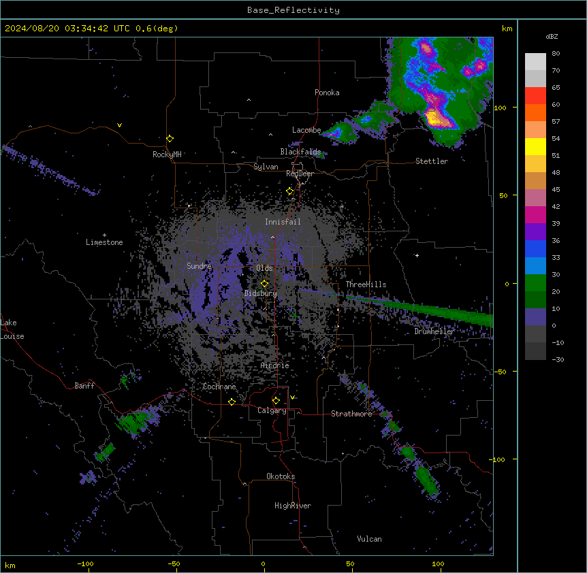This screenshot has height=573, width=587.
Task: Select the 65 dBZ red legend swatch
Action: tap(535, 96)
